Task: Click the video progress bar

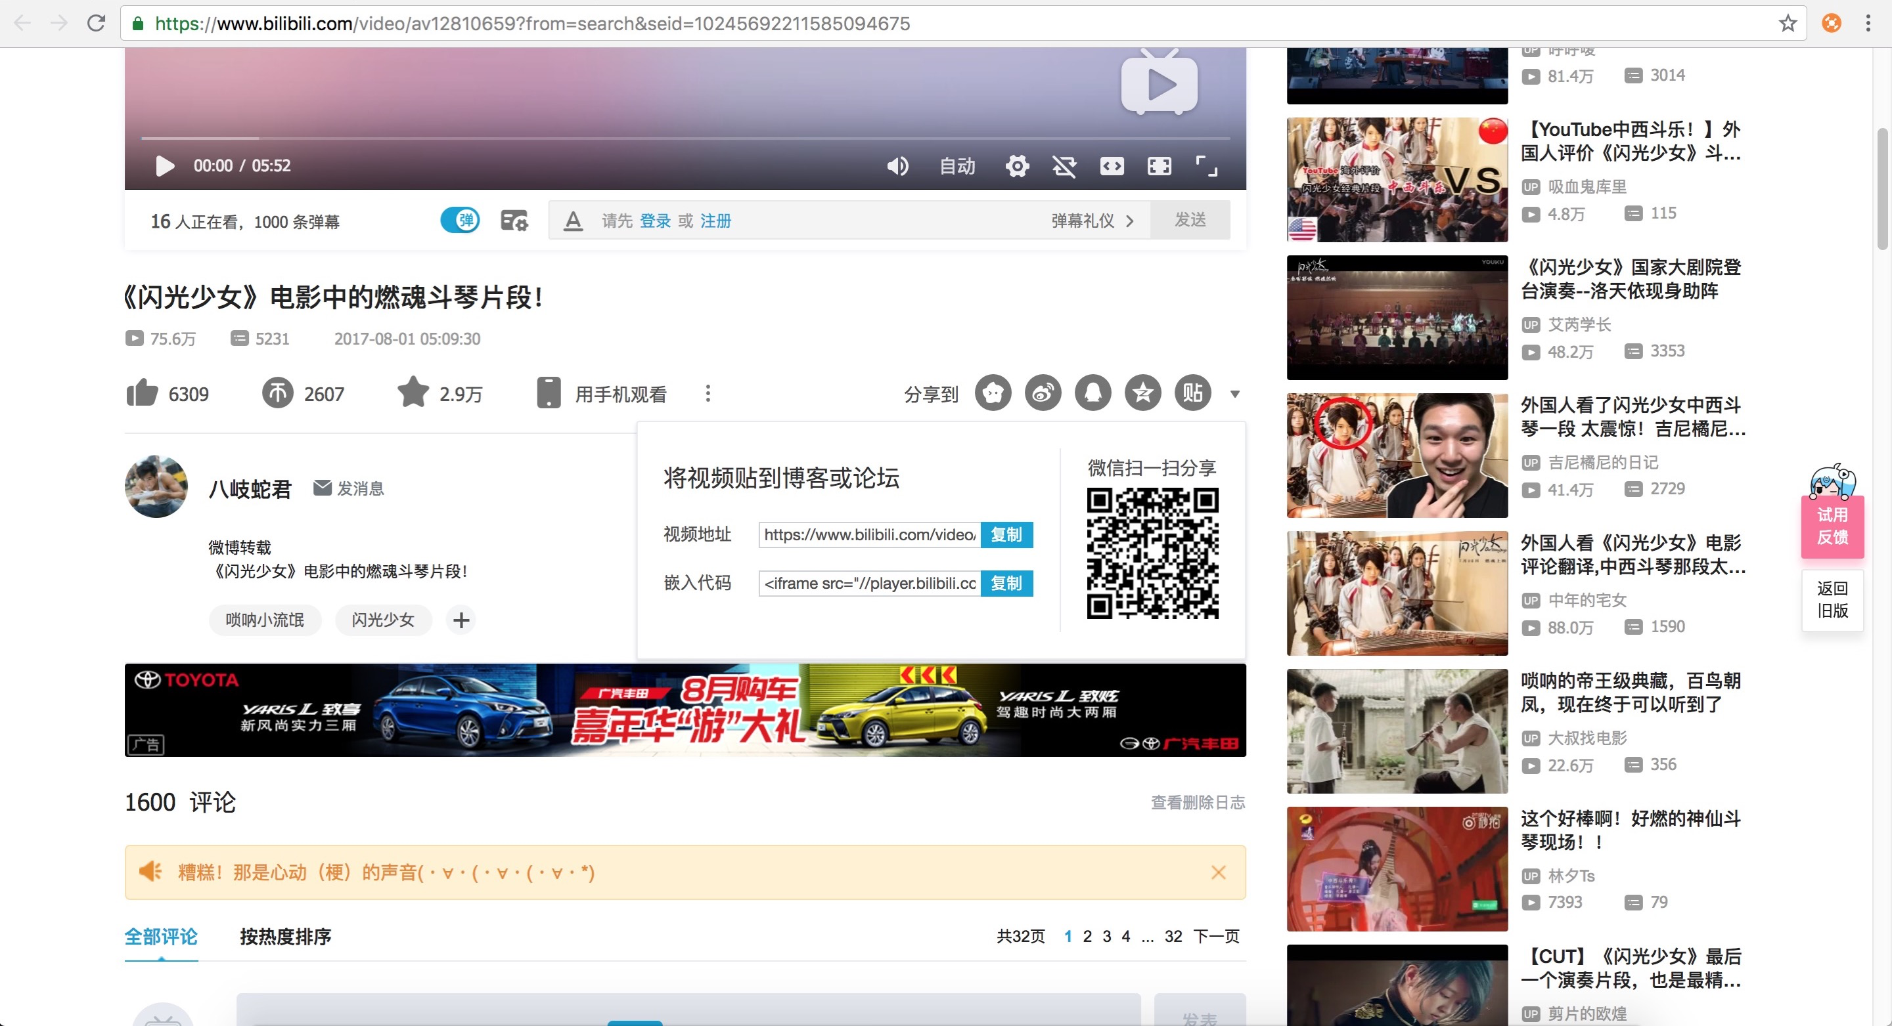Action: tap(685, 138)
